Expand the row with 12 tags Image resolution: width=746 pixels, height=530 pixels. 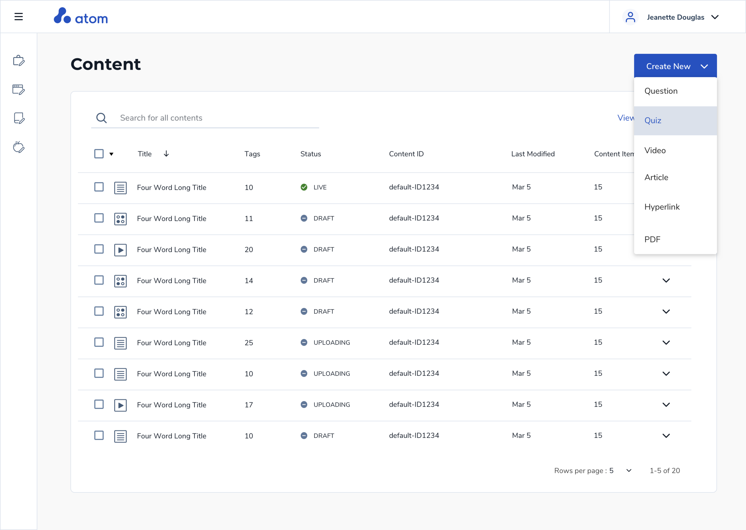[666, 312]
